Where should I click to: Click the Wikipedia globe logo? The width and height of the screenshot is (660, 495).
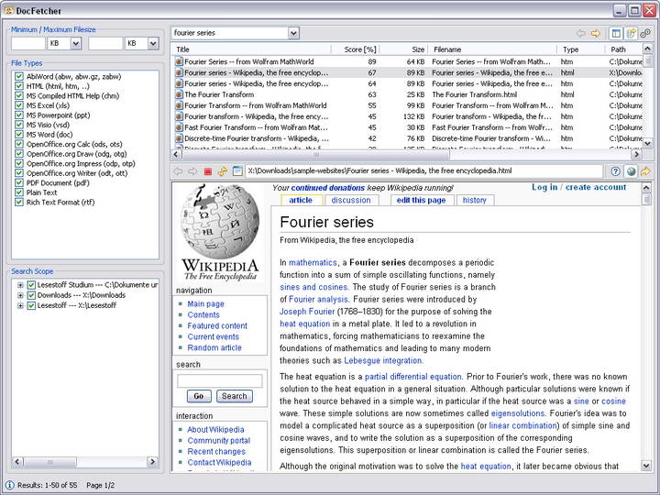220,223
